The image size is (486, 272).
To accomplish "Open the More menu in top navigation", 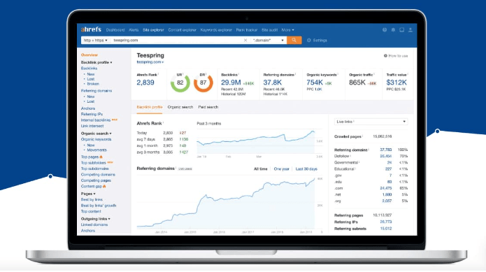I will 287,30.
